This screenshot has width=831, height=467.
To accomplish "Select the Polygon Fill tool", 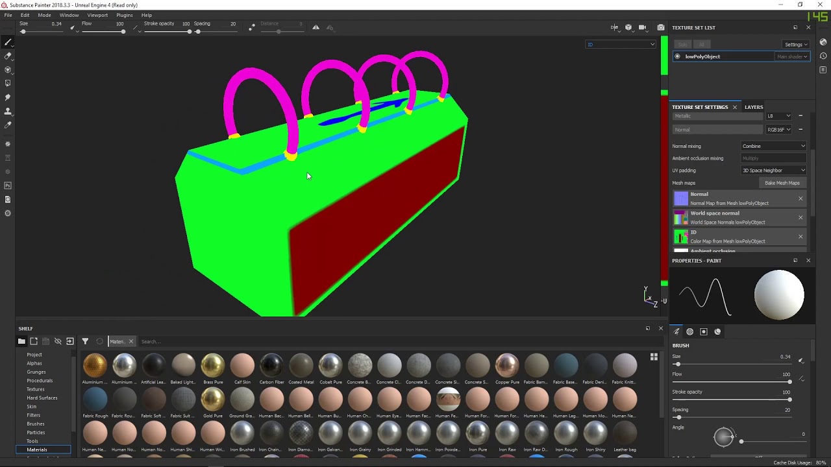I will click(8, 83).
